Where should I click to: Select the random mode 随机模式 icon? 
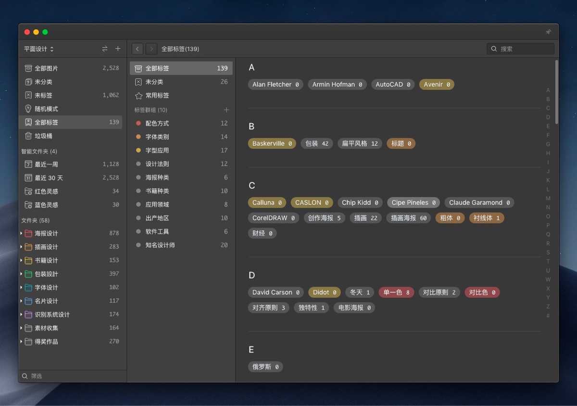[28, 109]
